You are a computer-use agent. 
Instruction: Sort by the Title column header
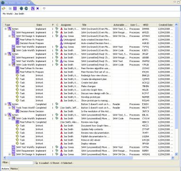click(96, 25)
